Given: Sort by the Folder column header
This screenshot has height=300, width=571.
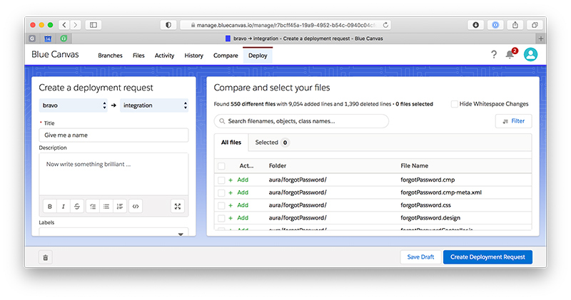Looking at the screenshot, I should (x=278, y=166).
